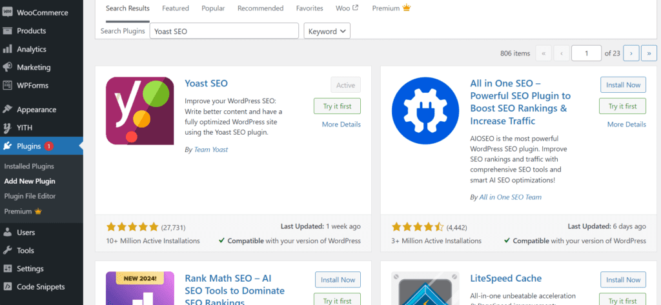Click the external link icon next to Woo
661x305 pixels.
click(356, 8)
